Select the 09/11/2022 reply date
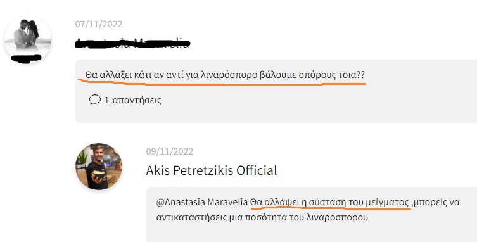 (x=169, y=151)
